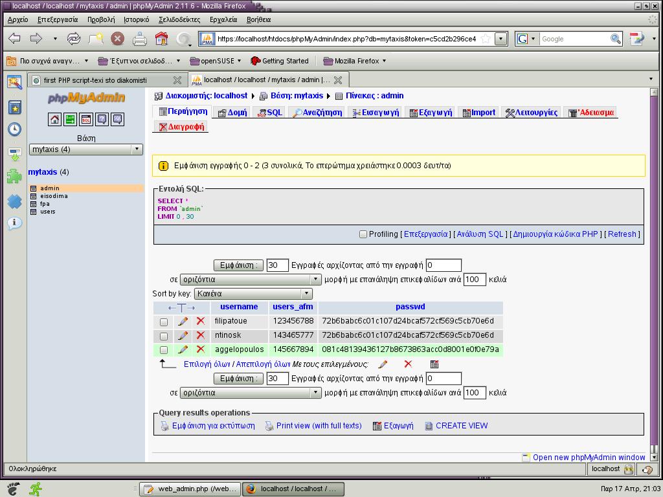Click the pencil edit icon for filipatoue
This screenshot has height=497, width=663.
tap(183, 322)
